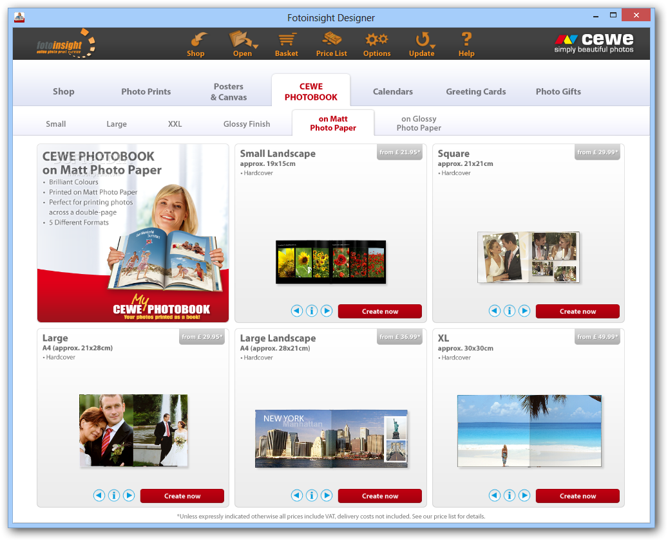This screenshot has height=541, width=668.
Task: Show Small Landscape info
Action: coord(312,311)
